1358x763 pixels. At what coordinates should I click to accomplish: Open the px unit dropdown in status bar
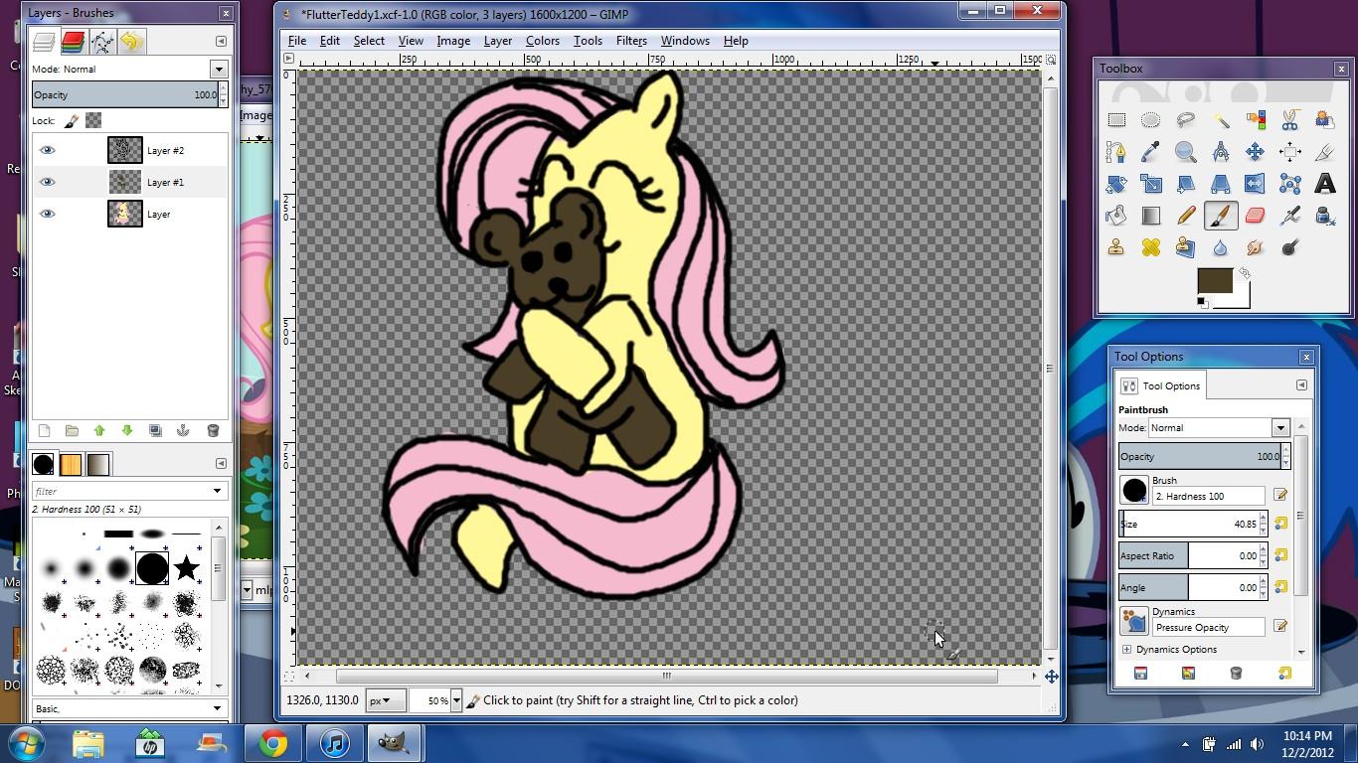pos(386,700)
